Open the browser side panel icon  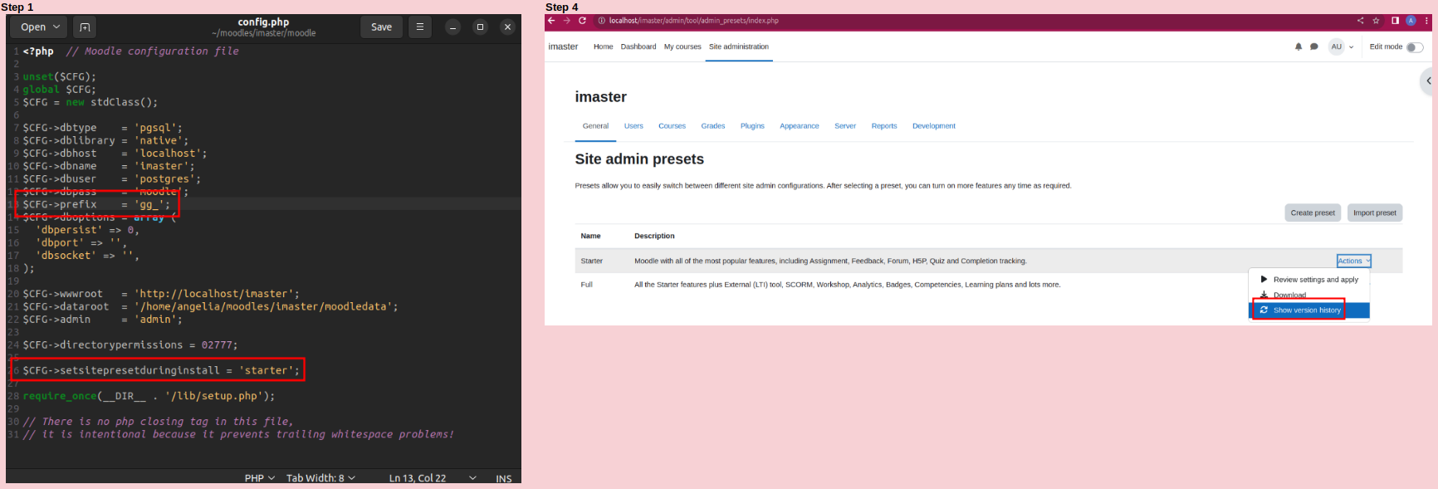(1396, 21)
